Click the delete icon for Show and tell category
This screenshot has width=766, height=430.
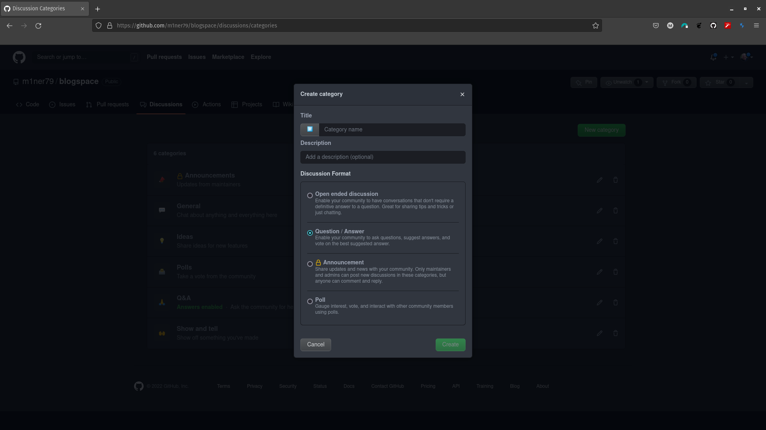(x=614, y=333)
